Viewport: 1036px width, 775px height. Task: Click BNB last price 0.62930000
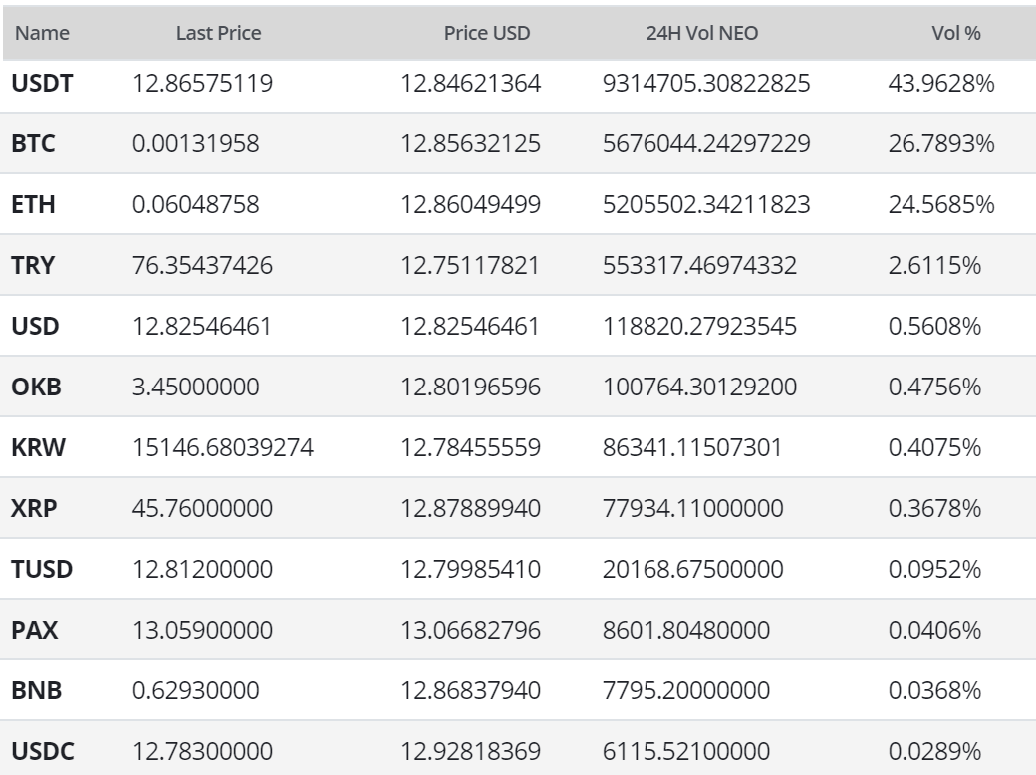click(196, 691)
